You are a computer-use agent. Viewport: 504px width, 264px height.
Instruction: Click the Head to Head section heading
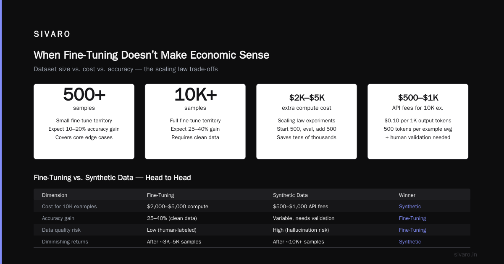tap(112, 178)
